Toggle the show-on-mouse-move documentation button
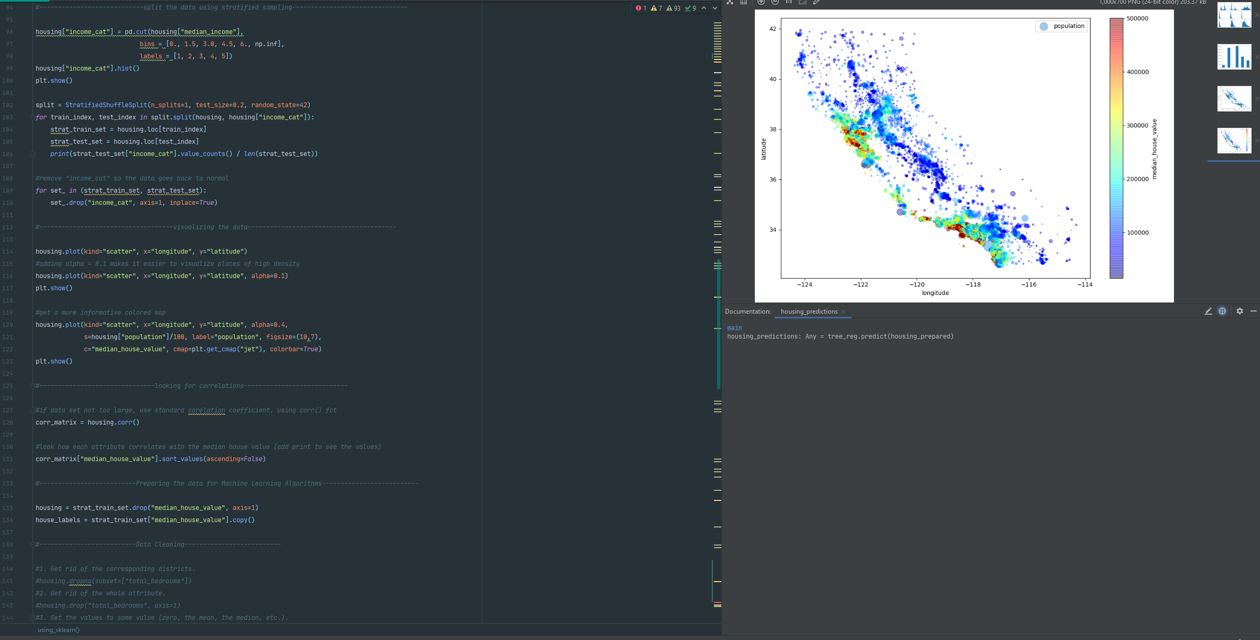Viewport: 1260px width, 640px height. click(1222, 312)
